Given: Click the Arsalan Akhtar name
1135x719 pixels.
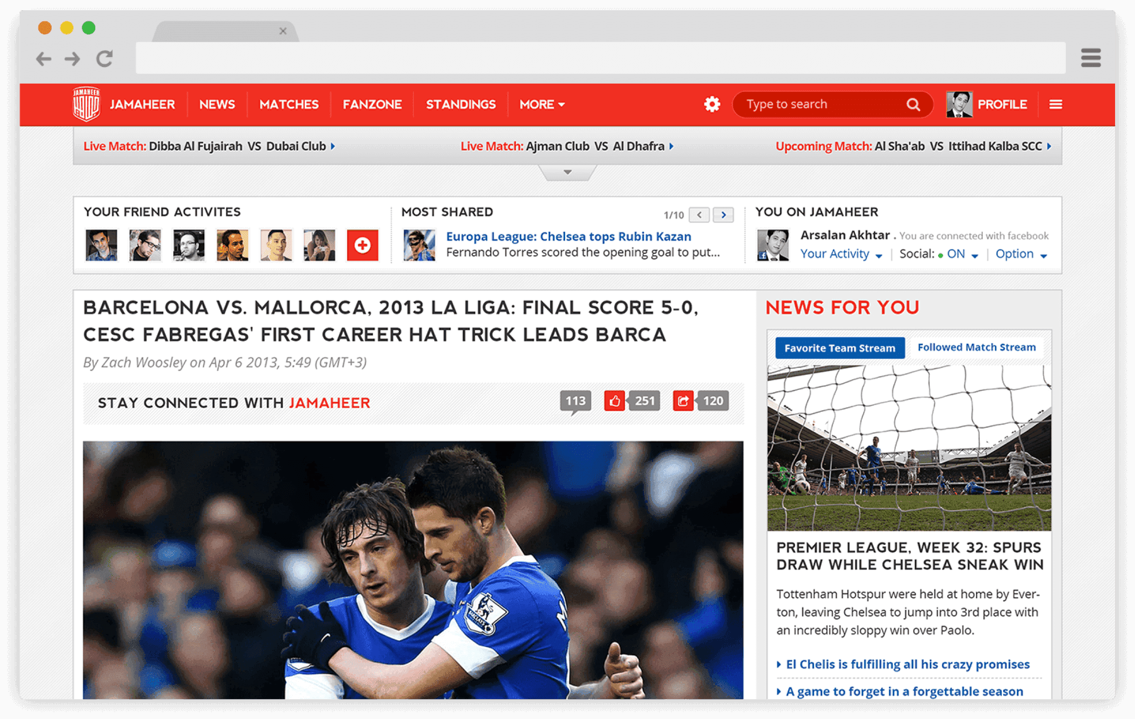Looking at the screenshot, I should point(845,235).
